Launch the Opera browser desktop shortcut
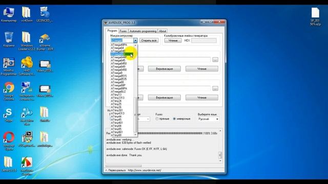 pyautogui.click(x=9, y=141)
